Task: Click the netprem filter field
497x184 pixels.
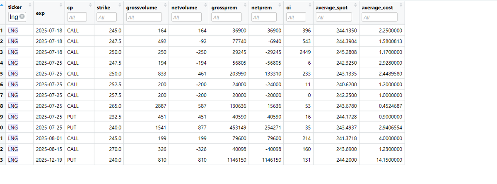Action: click(264, 17)
